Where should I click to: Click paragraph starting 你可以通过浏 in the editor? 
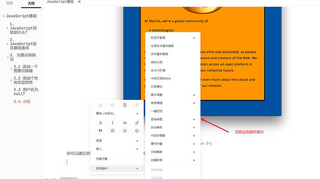coord(78,154)
